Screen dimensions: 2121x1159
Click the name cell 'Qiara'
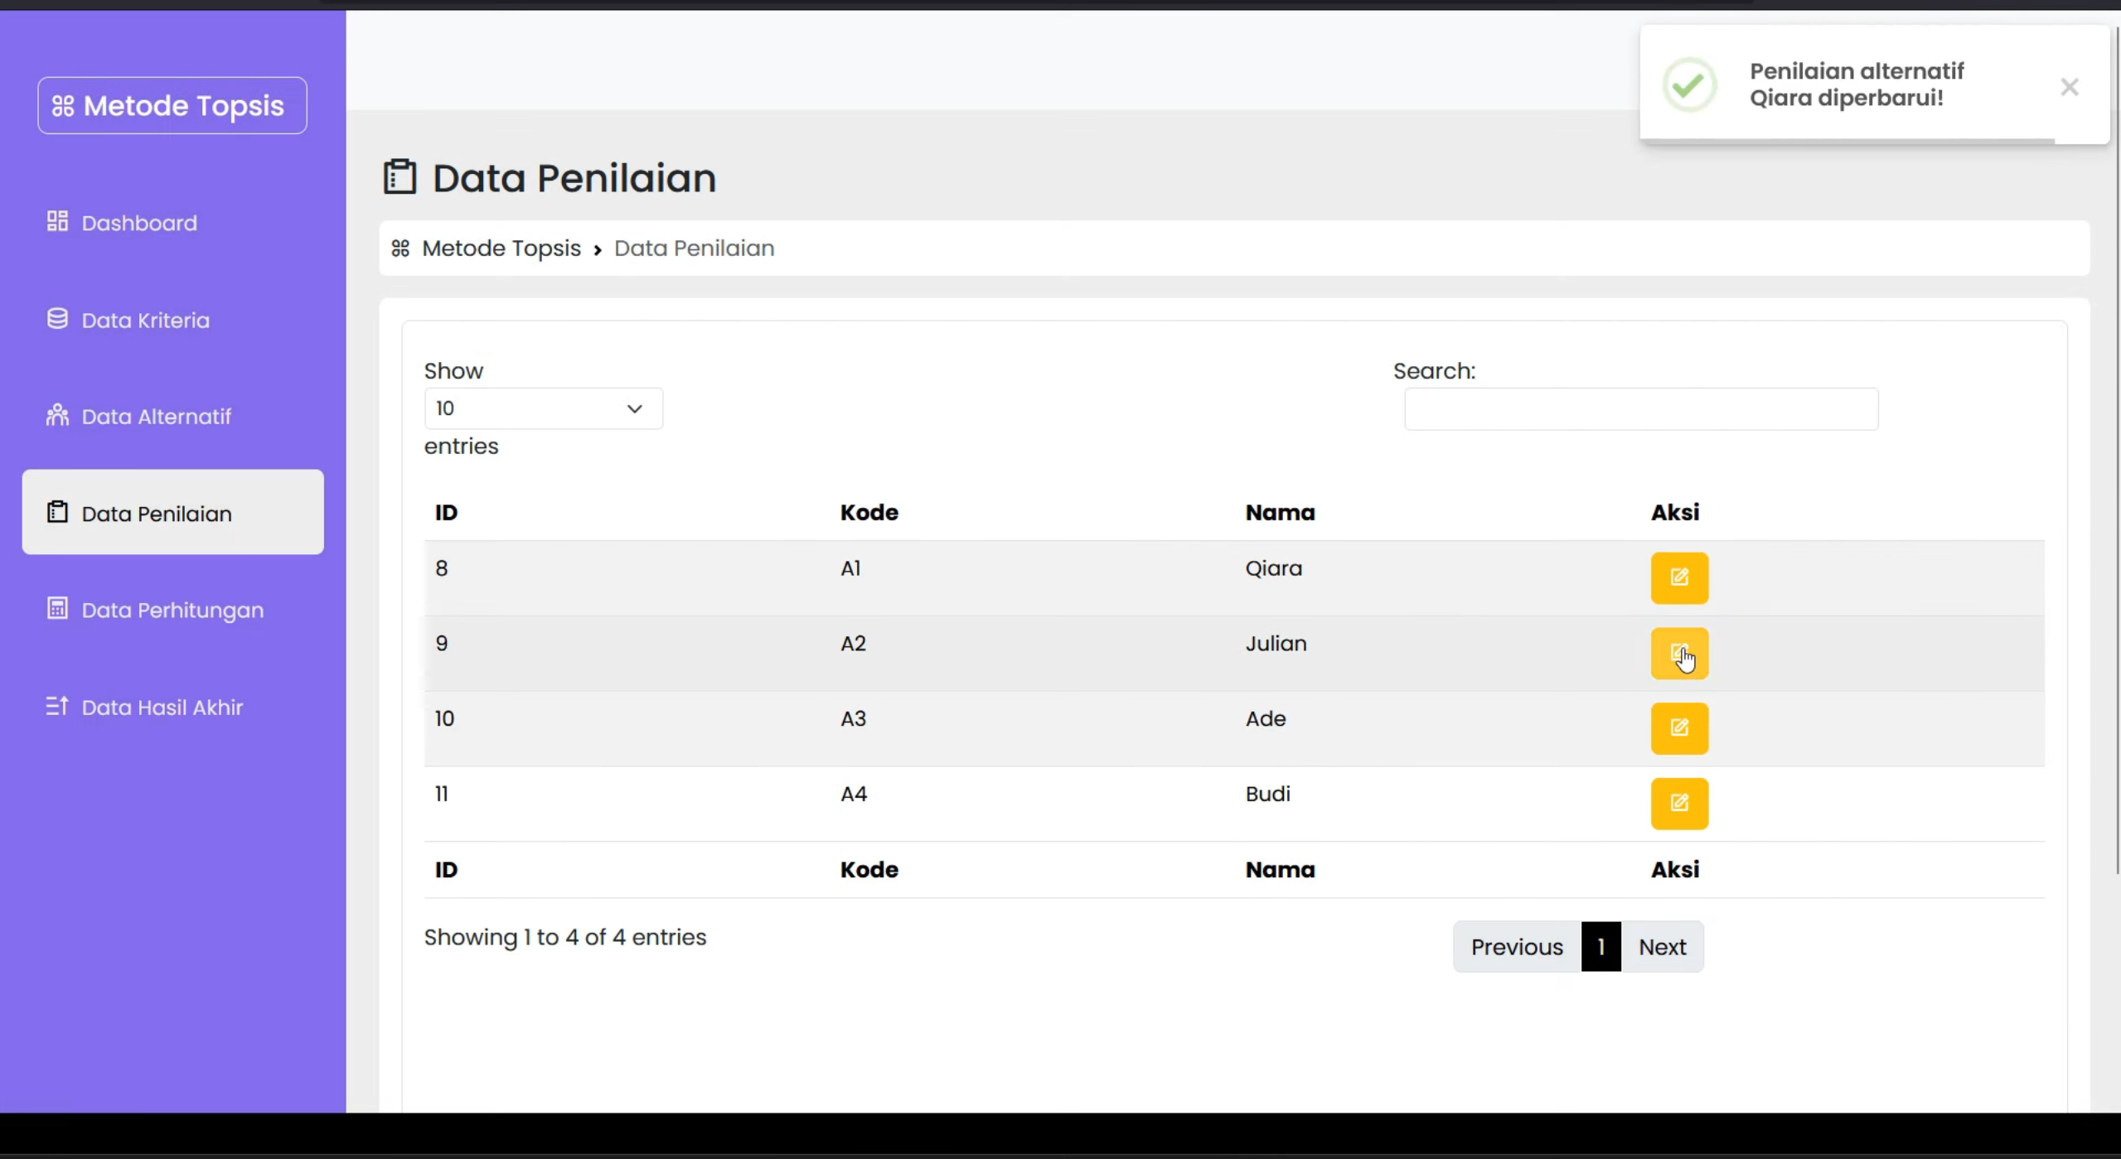click(1273, 568)
